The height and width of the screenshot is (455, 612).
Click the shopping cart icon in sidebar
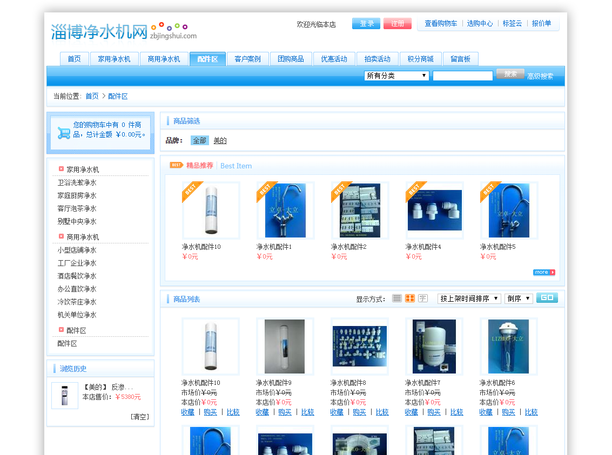[64, 133]
